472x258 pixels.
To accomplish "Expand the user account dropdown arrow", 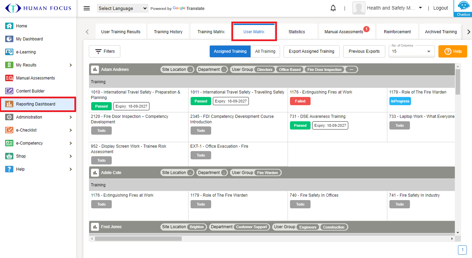I will [x=420, y=8].
